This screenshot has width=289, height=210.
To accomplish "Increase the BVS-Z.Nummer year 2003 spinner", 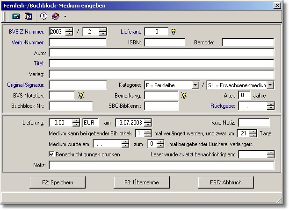I will (70, 30).
